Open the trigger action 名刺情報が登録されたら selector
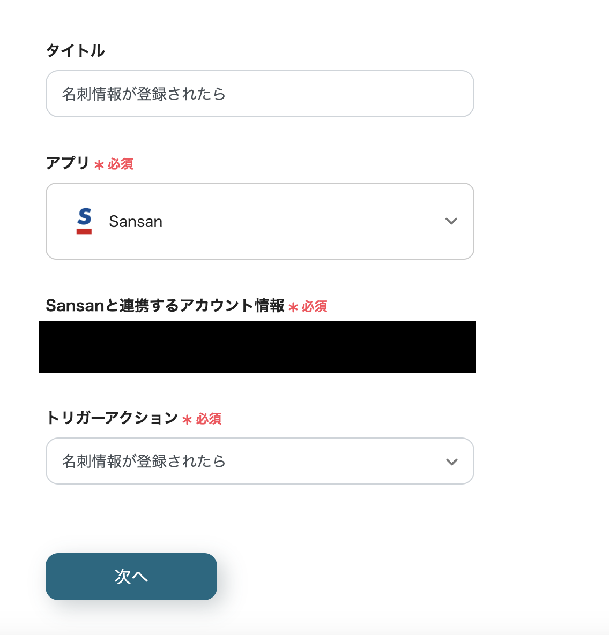Image resolution: width=609 pixels, height=635 pixels. [x=260, y=461]
